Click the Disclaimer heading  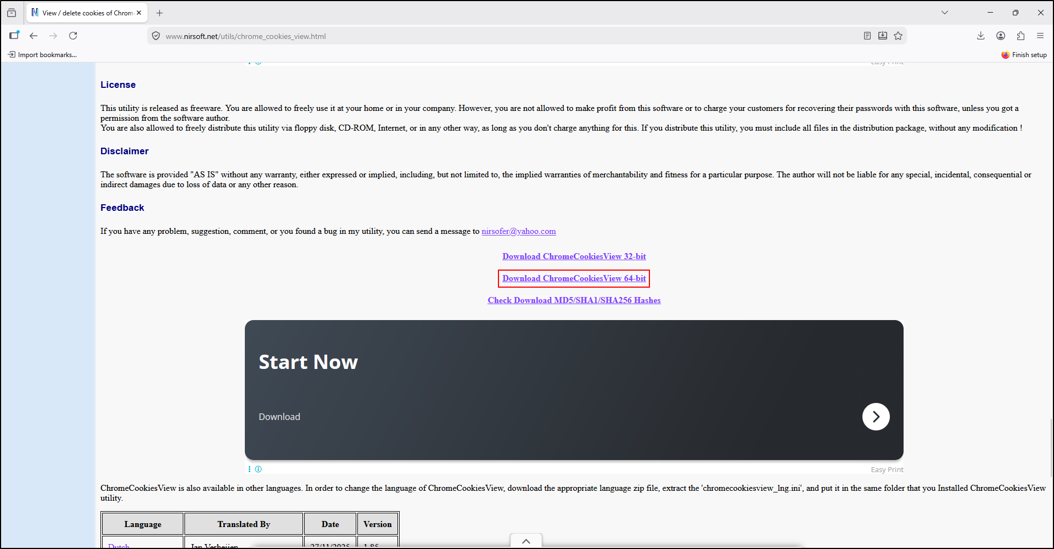(125, 152)
